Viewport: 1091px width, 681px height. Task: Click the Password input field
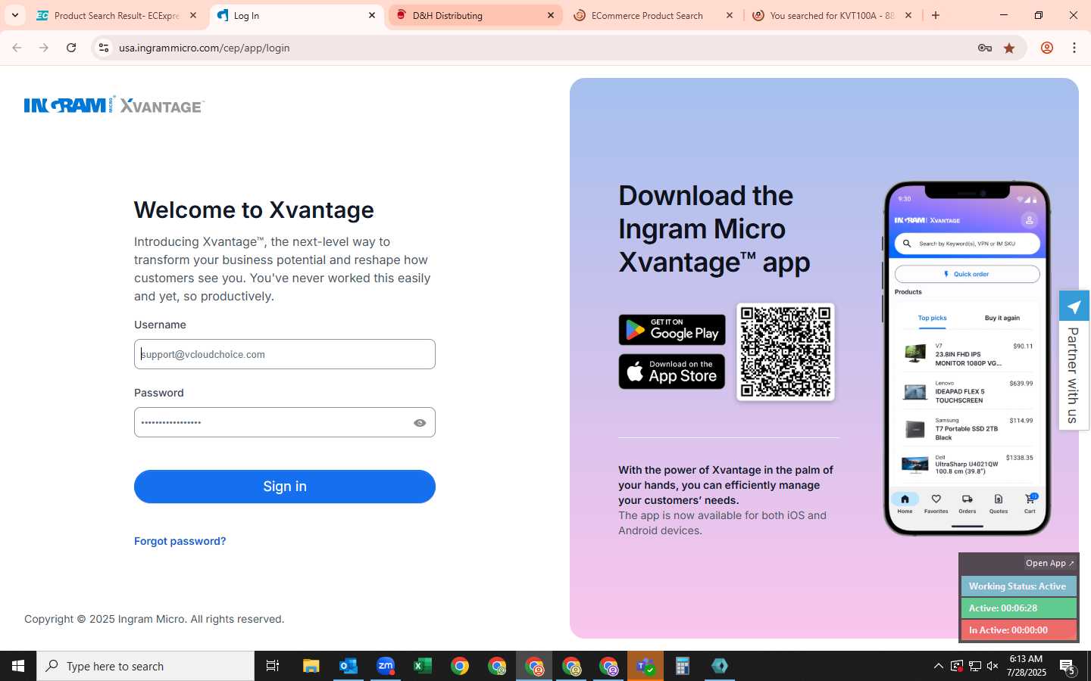click(285, 422)
